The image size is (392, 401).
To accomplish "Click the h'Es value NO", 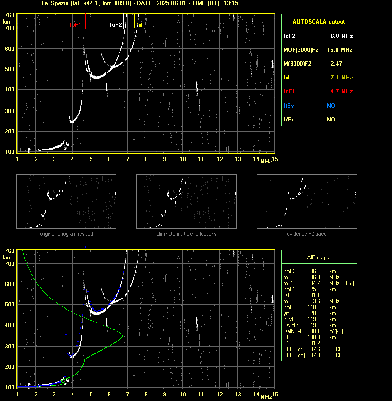I will coord(331,119).
